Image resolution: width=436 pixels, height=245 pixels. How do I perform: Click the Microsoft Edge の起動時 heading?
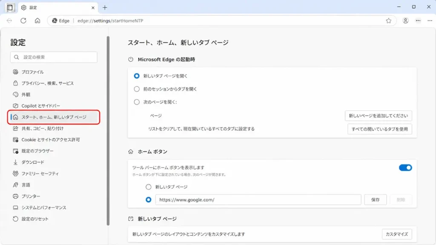pyautogui.click(x=166, y=60)
